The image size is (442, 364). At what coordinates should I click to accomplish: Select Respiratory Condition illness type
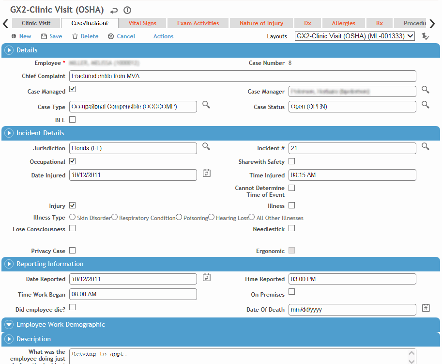(x=114, y=217)
